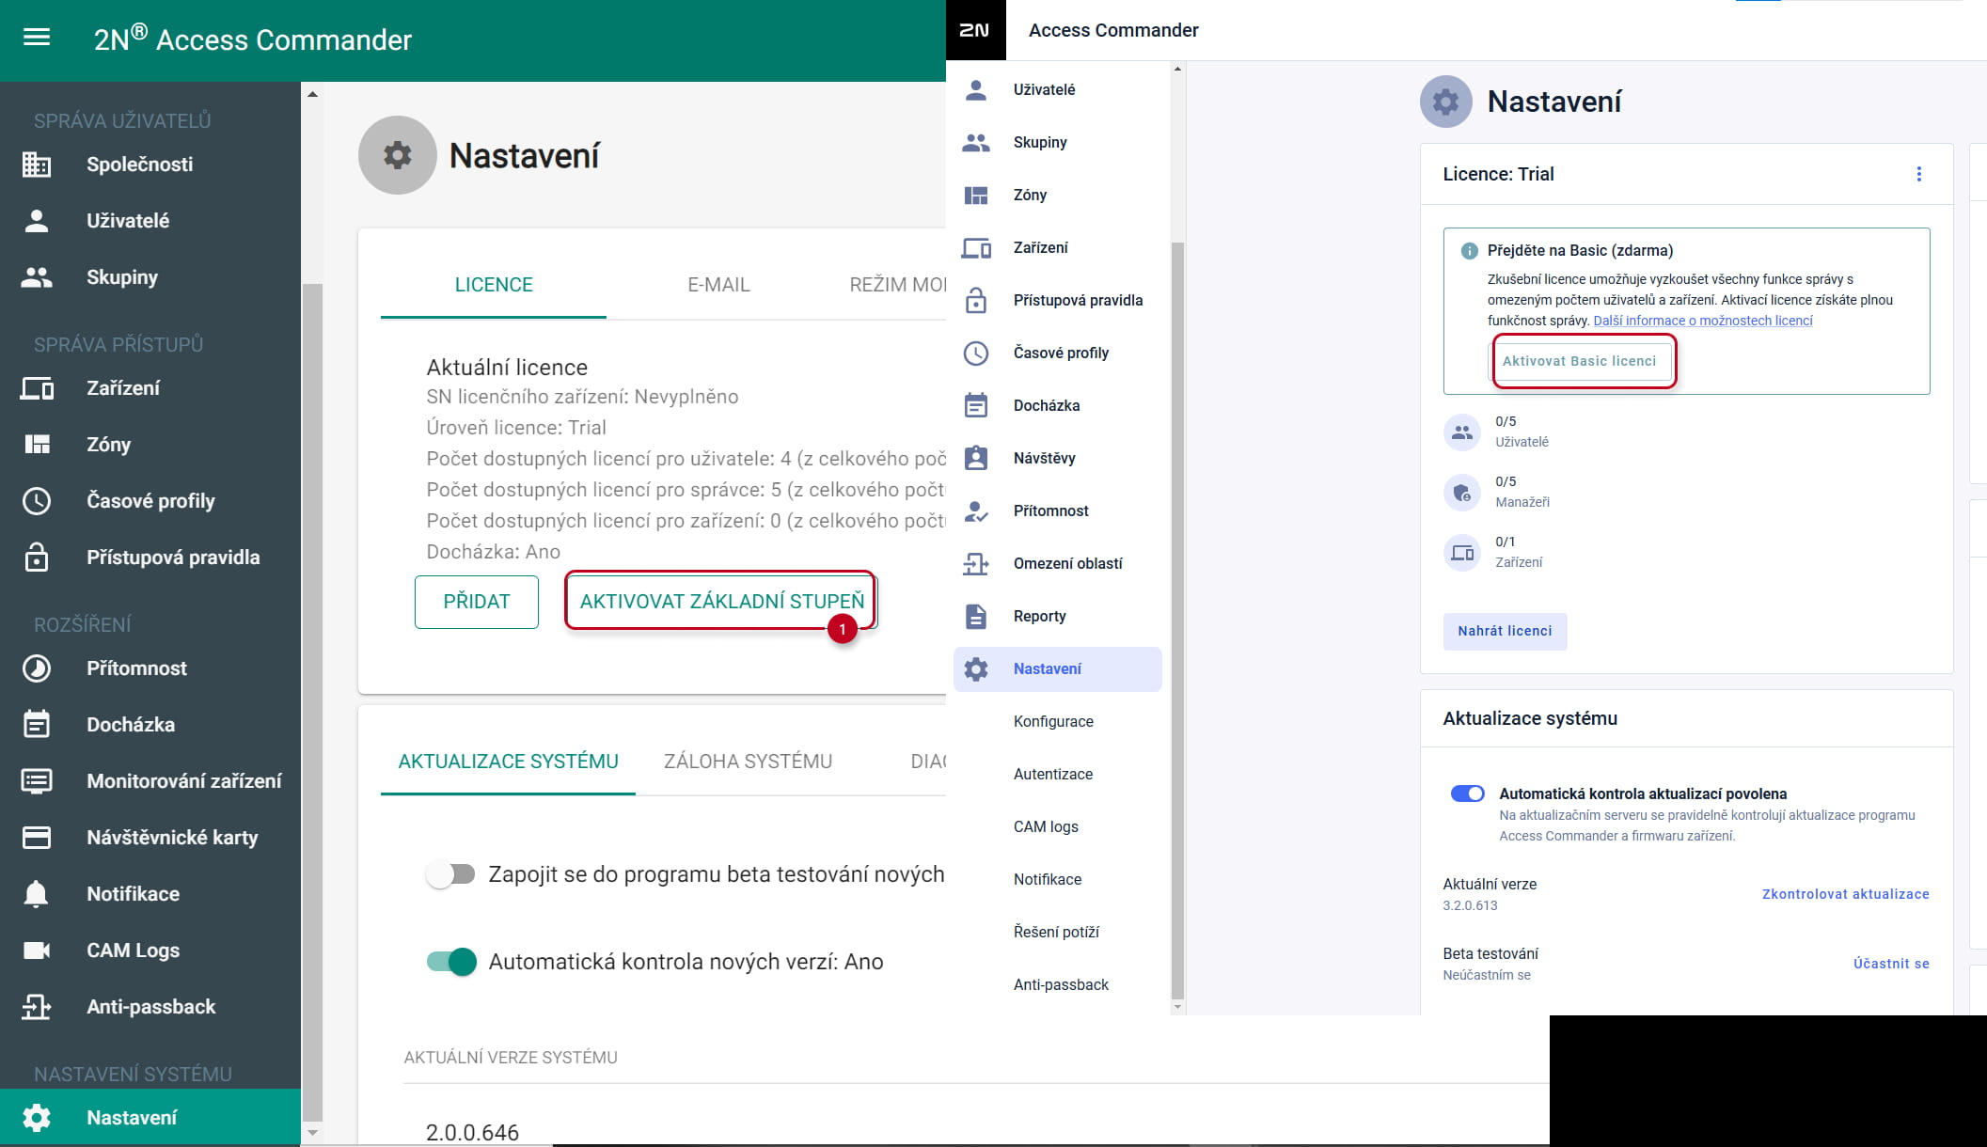Click Návštěvy badge icon in white menu
This screenshot has width=1987, height=1147.
coord(976,458)
